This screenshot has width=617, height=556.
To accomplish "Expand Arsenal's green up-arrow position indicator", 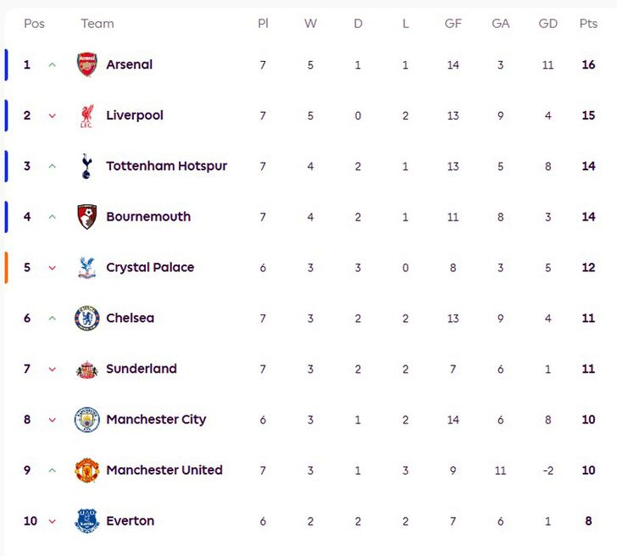I will coord(53,64).
